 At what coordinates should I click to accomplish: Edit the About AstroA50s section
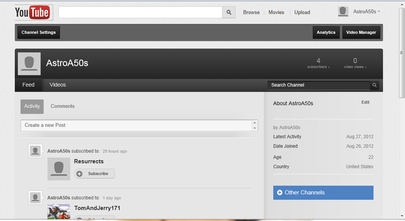point(365,103)
